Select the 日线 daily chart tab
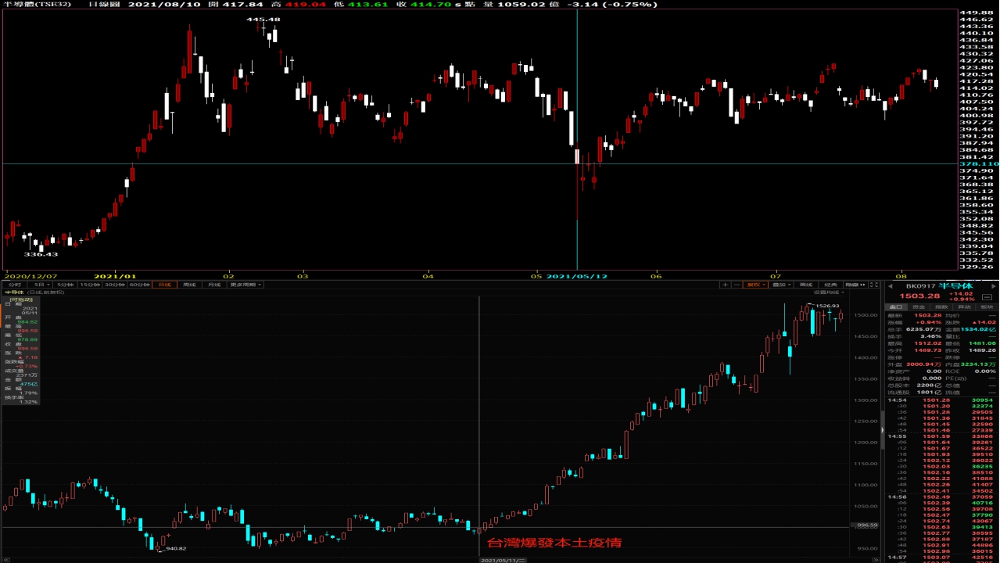 tap(164, 285)
